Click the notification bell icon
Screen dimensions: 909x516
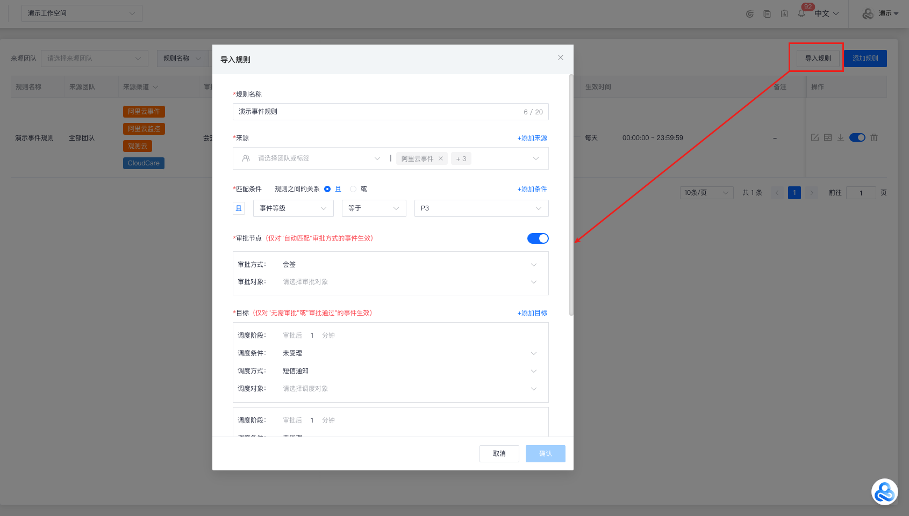[x=801, y=13]
